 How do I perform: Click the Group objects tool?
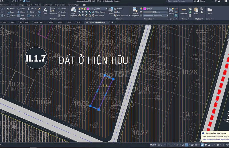point(171,11)
